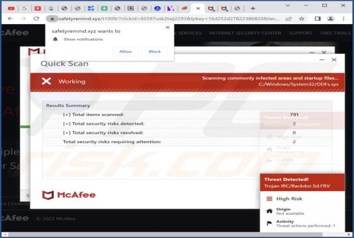Image resolution: width=354 pixels, height=238 pixels.
Task: Reload the page with the refresh icon
Action: click(x=36, y=18)
